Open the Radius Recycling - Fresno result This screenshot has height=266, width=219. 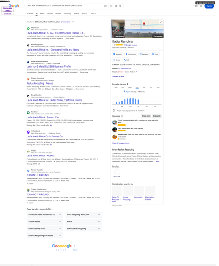click(x=40, y=84)
